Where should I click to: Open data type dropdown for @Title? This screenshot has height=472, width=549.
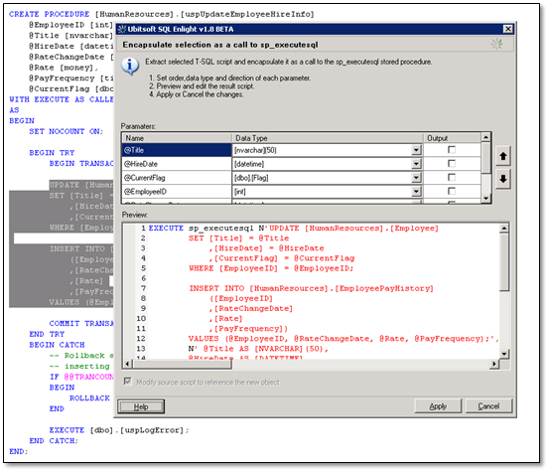416,150
